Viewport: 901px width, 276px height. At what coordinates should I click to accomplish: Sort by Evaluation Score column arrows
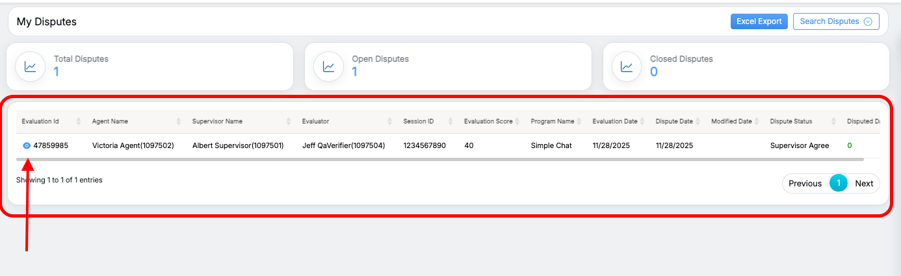[x=518, y=121]
